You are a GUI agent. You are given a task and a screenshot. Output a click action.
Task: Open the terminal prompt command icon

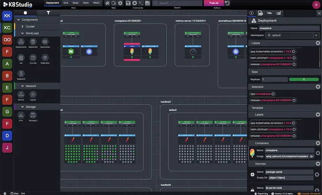(141, 3)
